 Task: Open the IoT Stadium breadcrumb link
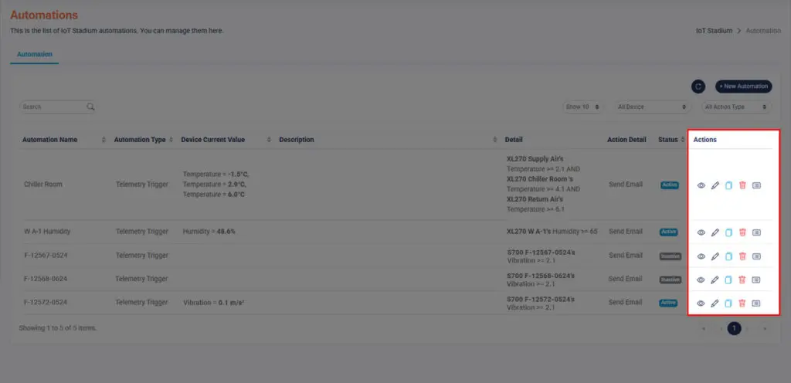click(x=714, y=31)
